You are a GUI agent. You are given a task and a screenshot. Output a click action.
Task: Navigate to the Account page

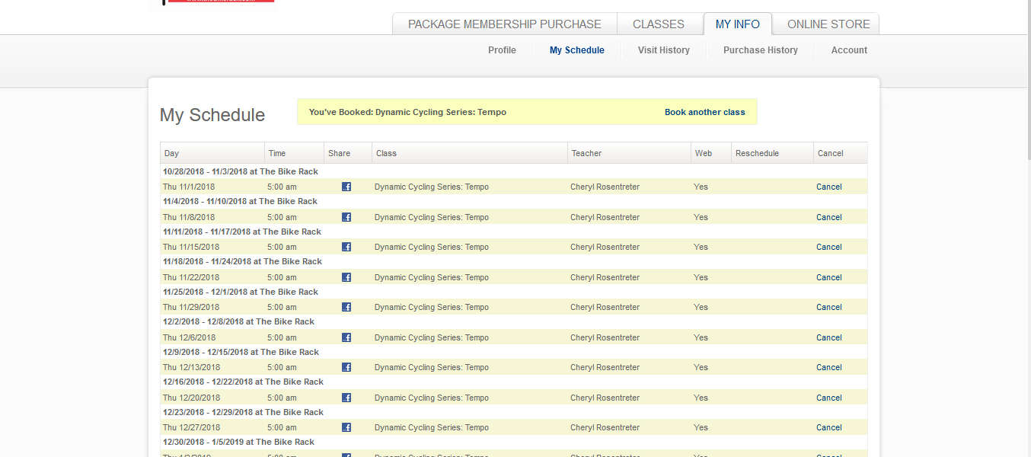tap(849, 50)
